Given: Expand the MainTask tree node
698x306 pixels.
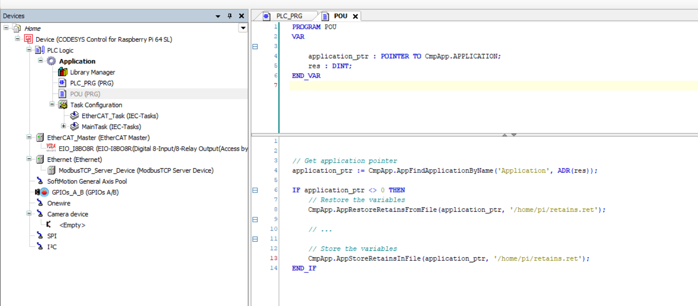Looking at the screenshot, I should coord(63,126).
